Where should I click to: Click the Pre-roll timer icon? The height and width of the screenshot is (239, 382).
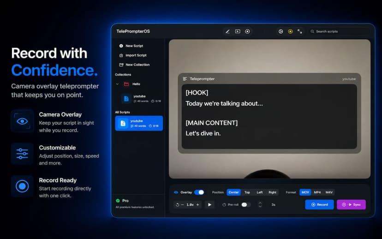224,205
